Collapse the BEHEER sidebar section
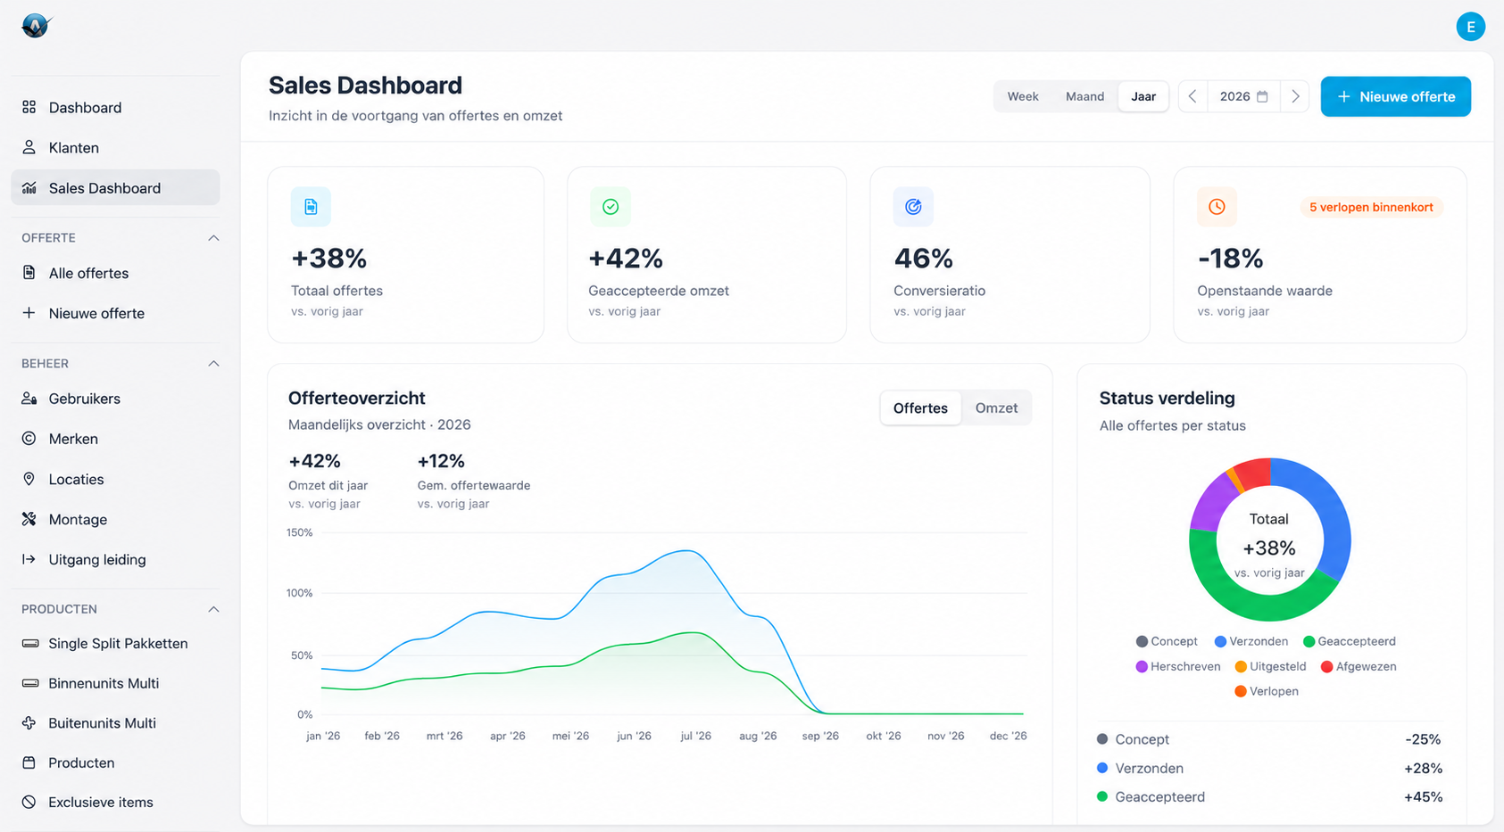 tap(213, 364)
